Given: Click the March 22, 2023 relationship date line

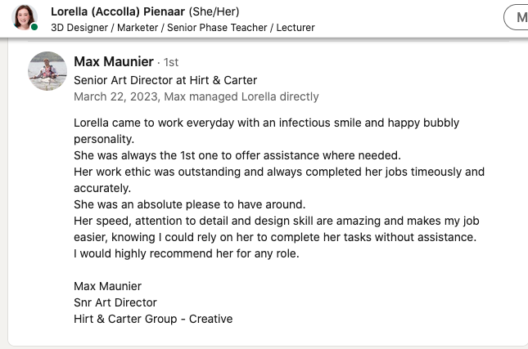Looking at the screenshot, I should [196, 96].
